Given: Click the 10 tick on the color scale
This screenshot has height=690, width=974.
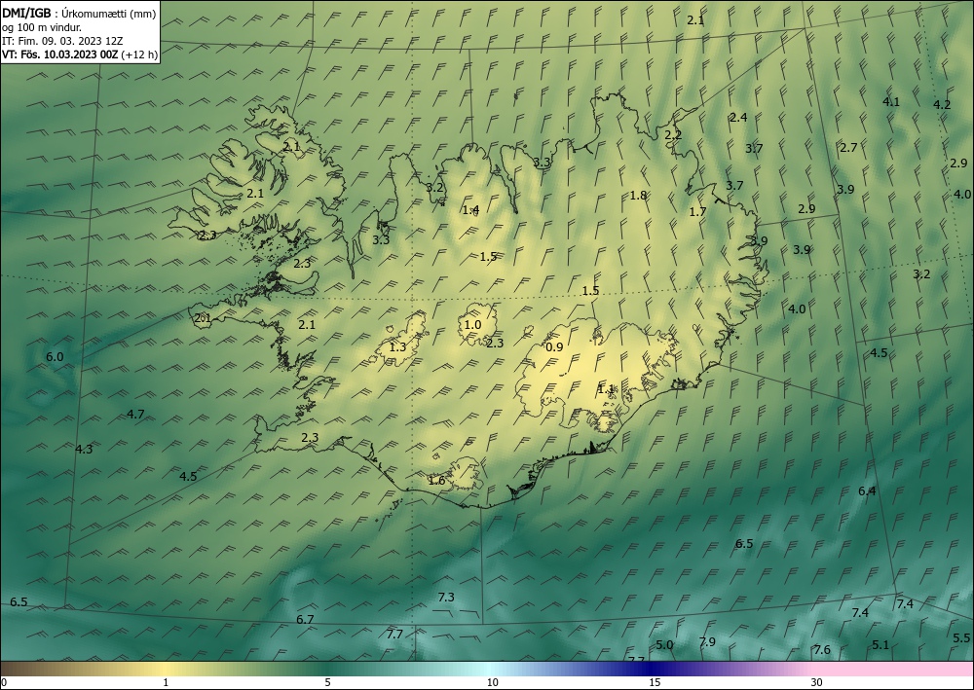Looking at the screenshot, I should pos(492,682).
